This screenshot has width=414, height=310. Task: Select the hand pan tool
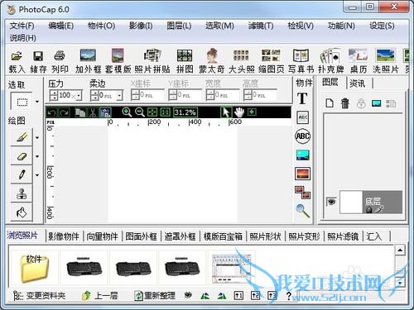[239, 112]
